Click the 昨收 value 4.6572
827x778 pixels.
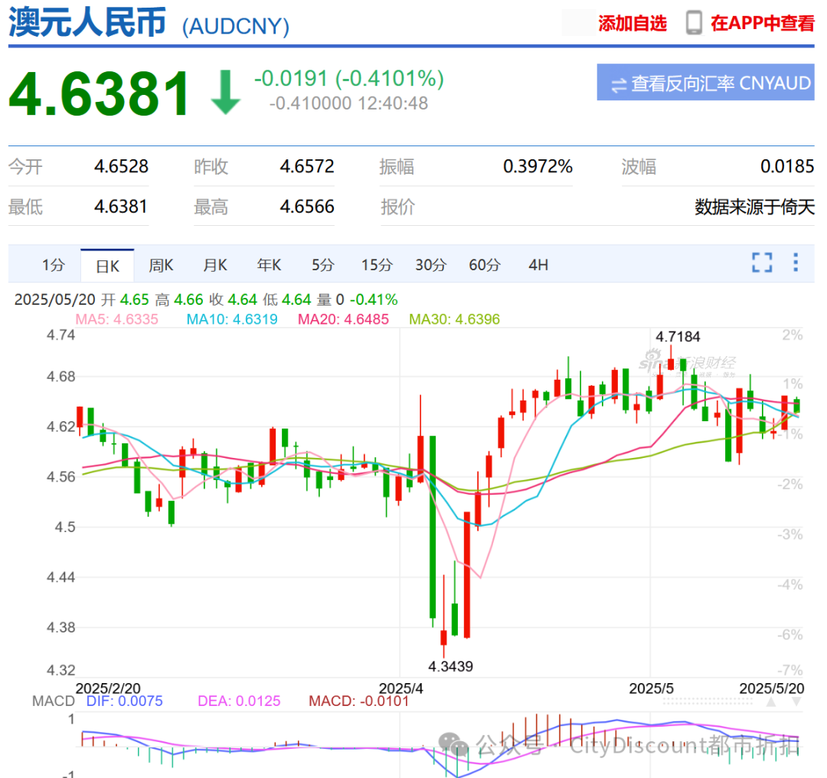tap(307, 167)
